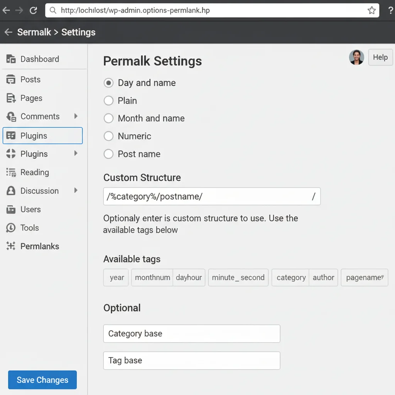This screenshot has height=395, width=395.
Task: Click the Reading list icon
Action: [x=11, y=172]
